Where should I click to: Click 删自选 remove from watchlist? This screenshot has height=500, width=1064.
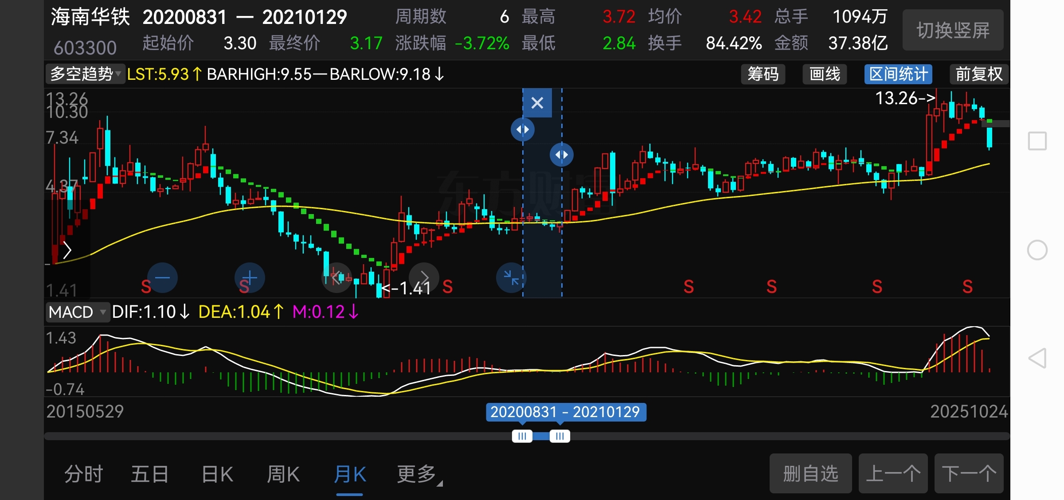point(810,473)
